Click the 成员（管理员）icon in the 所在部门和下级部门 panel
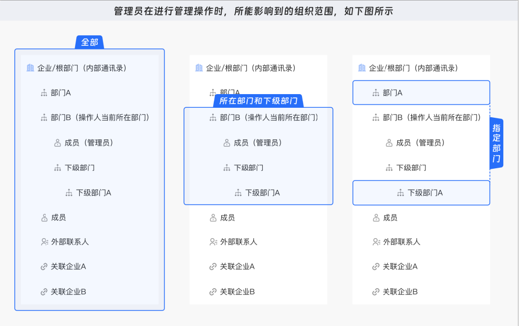519x326 pixels. click(226, 143)
